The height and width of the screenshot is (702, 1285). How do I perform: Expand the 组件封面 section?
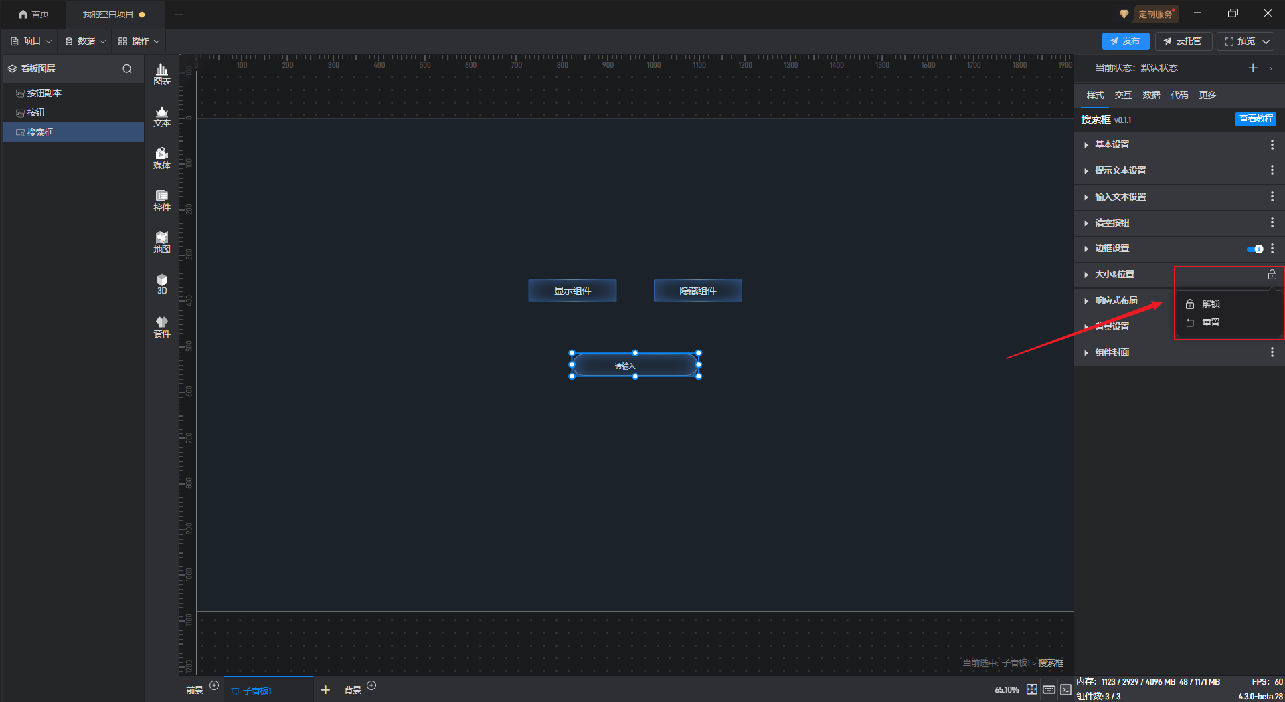1086,353
